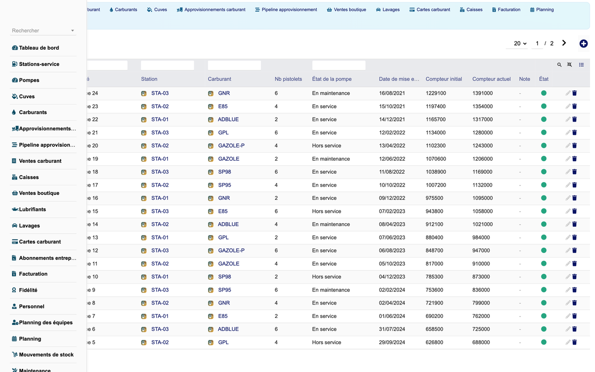Delete the row dated 31/07/2024
Screen dimensions: 595x372
point(575,329)
